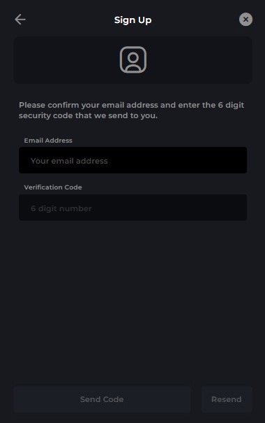This screenshot has height=423, width=265.
Task: Place cursor in the 6 digit code box
Action: (x=133, y=208)
